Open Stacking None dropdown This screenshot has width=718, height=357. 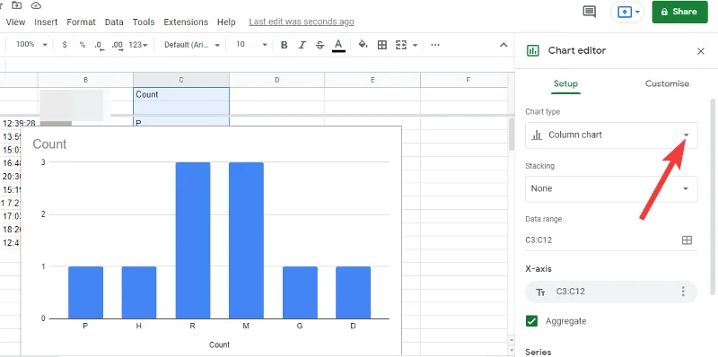click(x=611, y=188)
